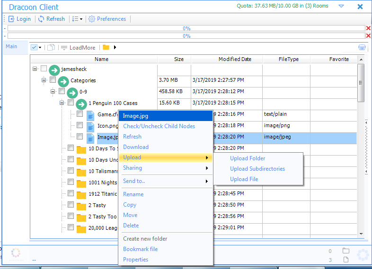This screenshot has width=372, height=269.
Task: Cancel the first transfer with red X
Action: pyautogui.click(x=368, y=28)
